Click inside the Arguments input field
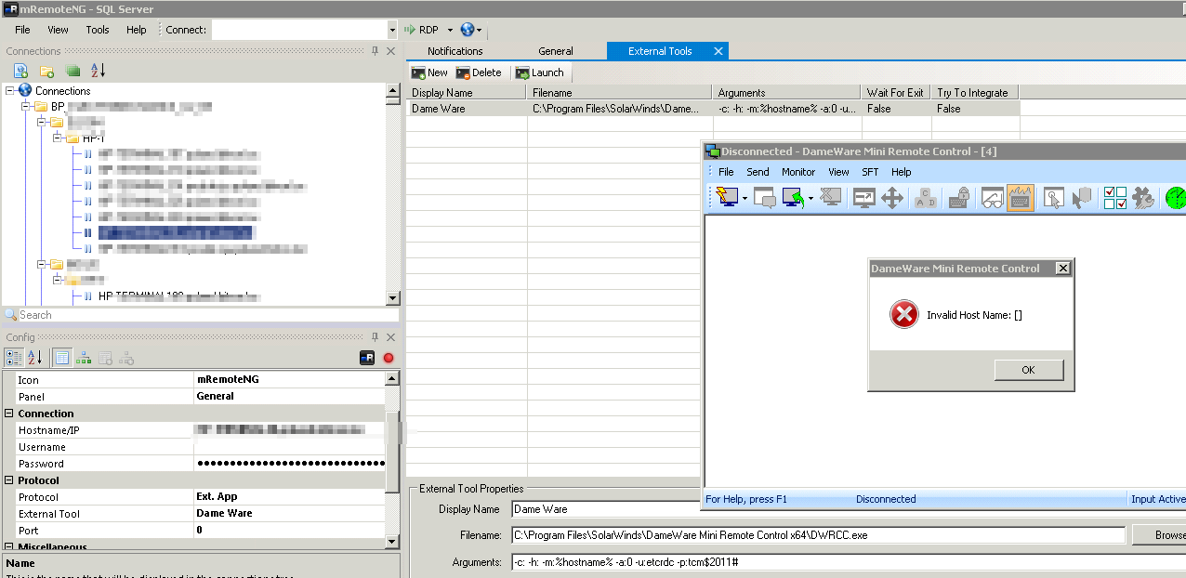Screen dimensions: 1186x578 [744, 561]
